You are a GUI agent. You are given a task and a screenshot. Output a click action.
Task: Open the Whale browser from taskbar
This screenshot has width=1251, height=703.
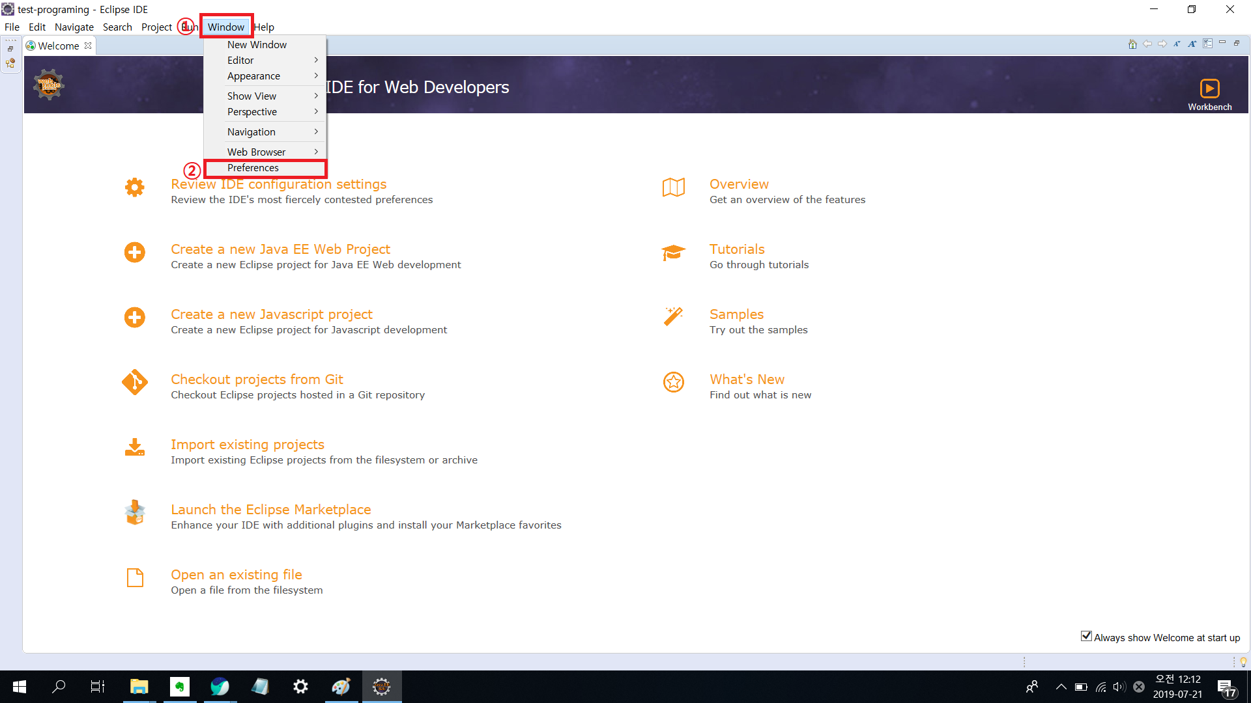pos(220,687)
